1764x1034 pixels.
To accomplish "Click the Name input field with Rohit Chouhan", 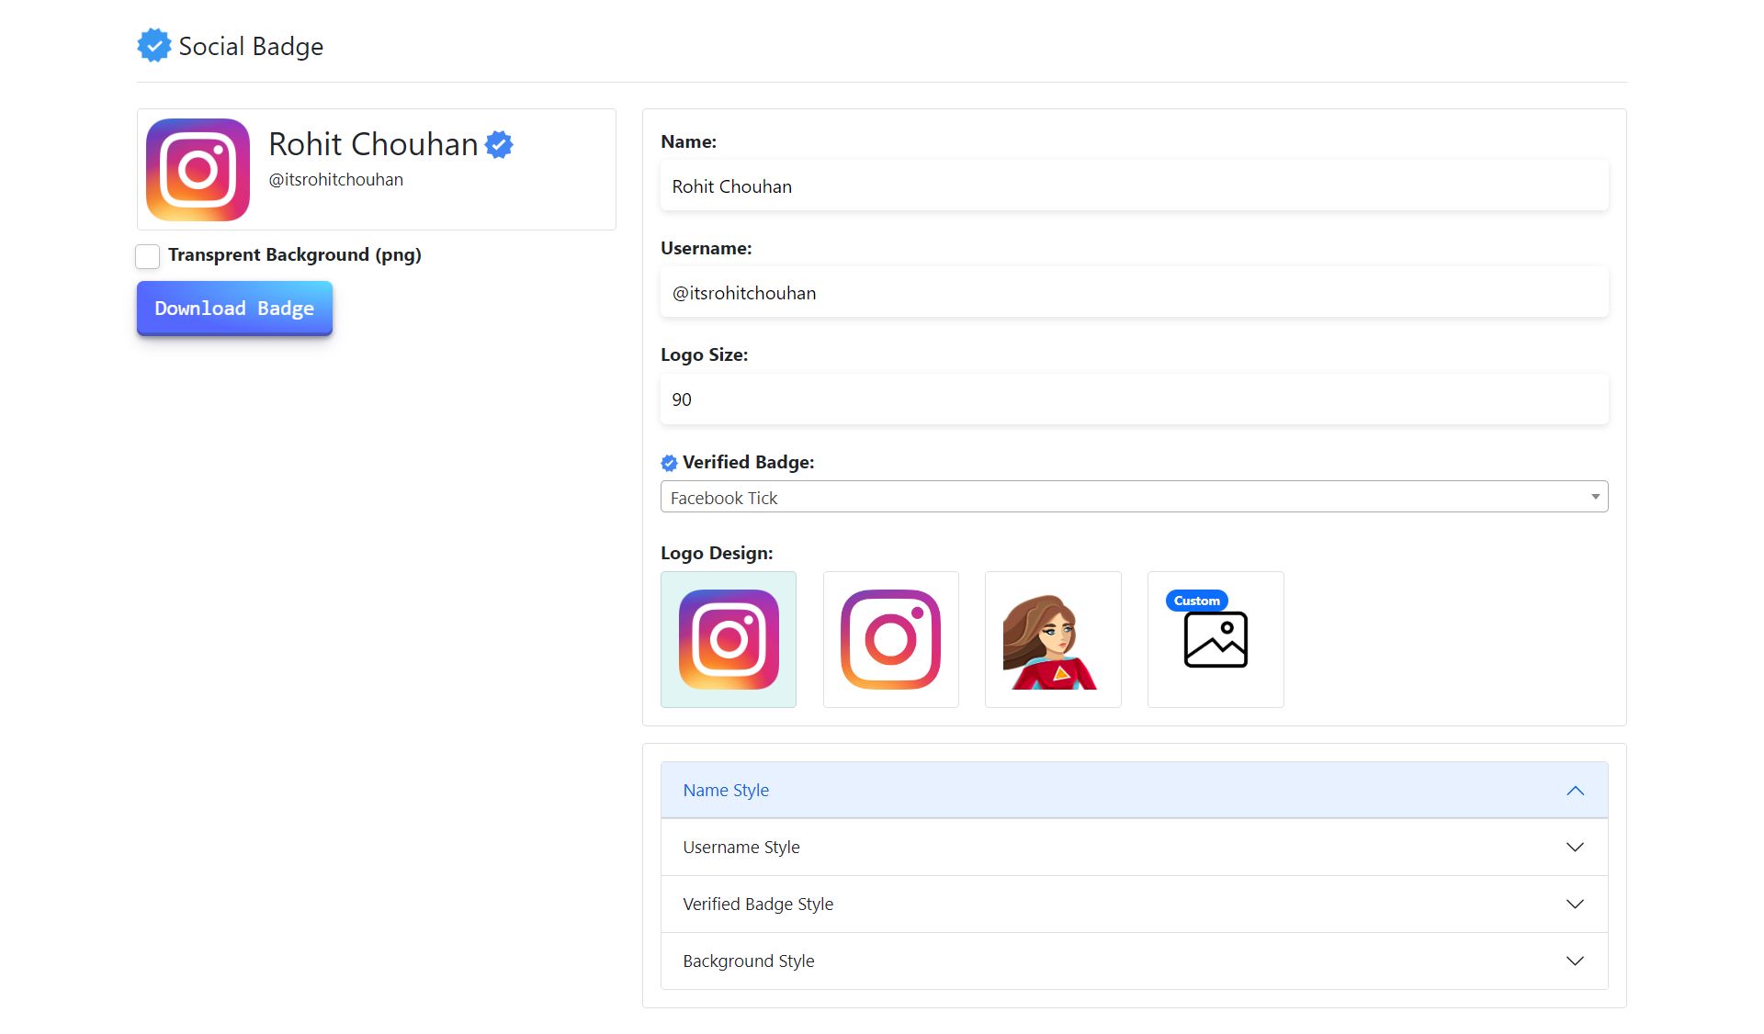I will (1134, 186).
